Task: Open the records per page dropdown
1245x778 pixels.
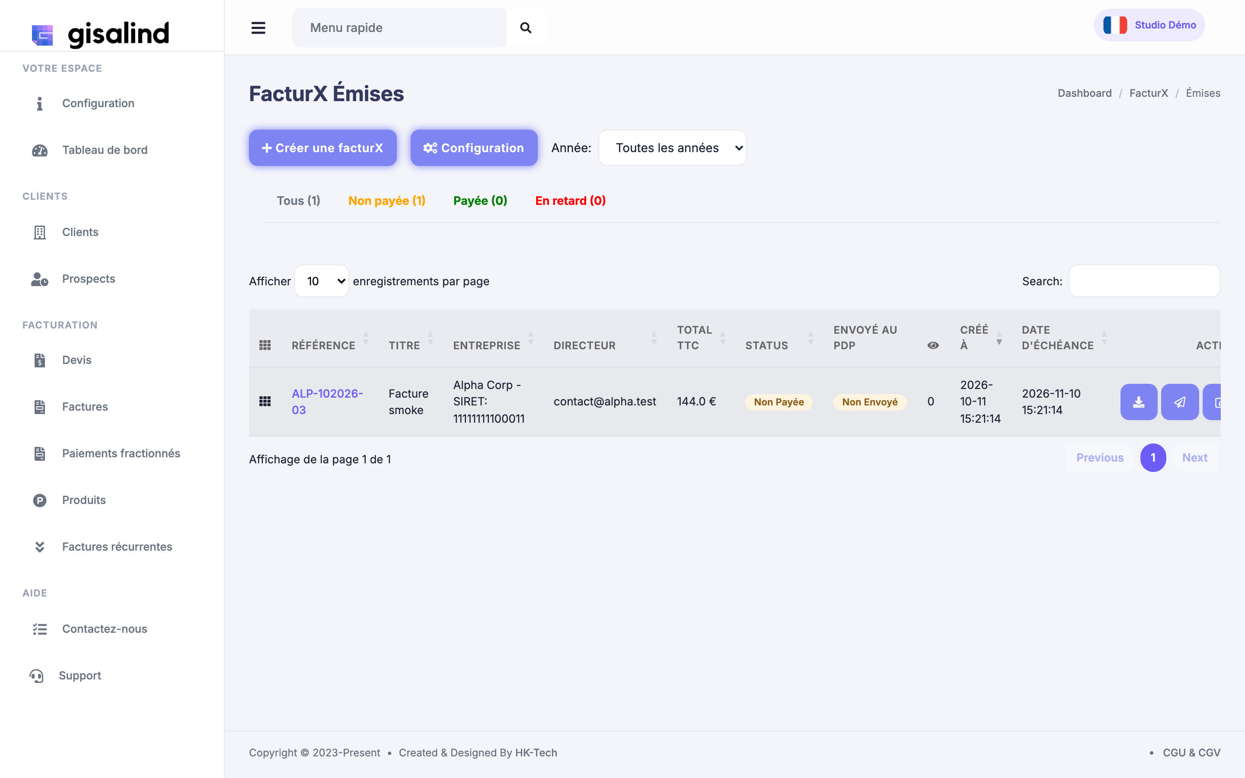Action: [x=322, y=281]
